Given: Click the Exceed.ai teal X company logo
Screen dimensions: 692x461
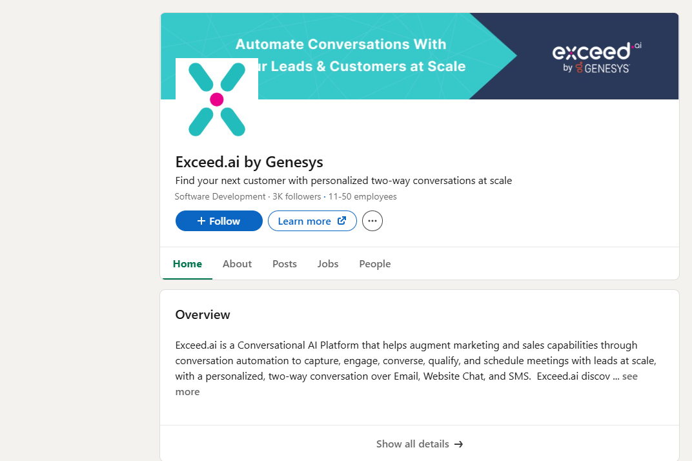Looking at the screenshot, I should (x=217, y=99).
